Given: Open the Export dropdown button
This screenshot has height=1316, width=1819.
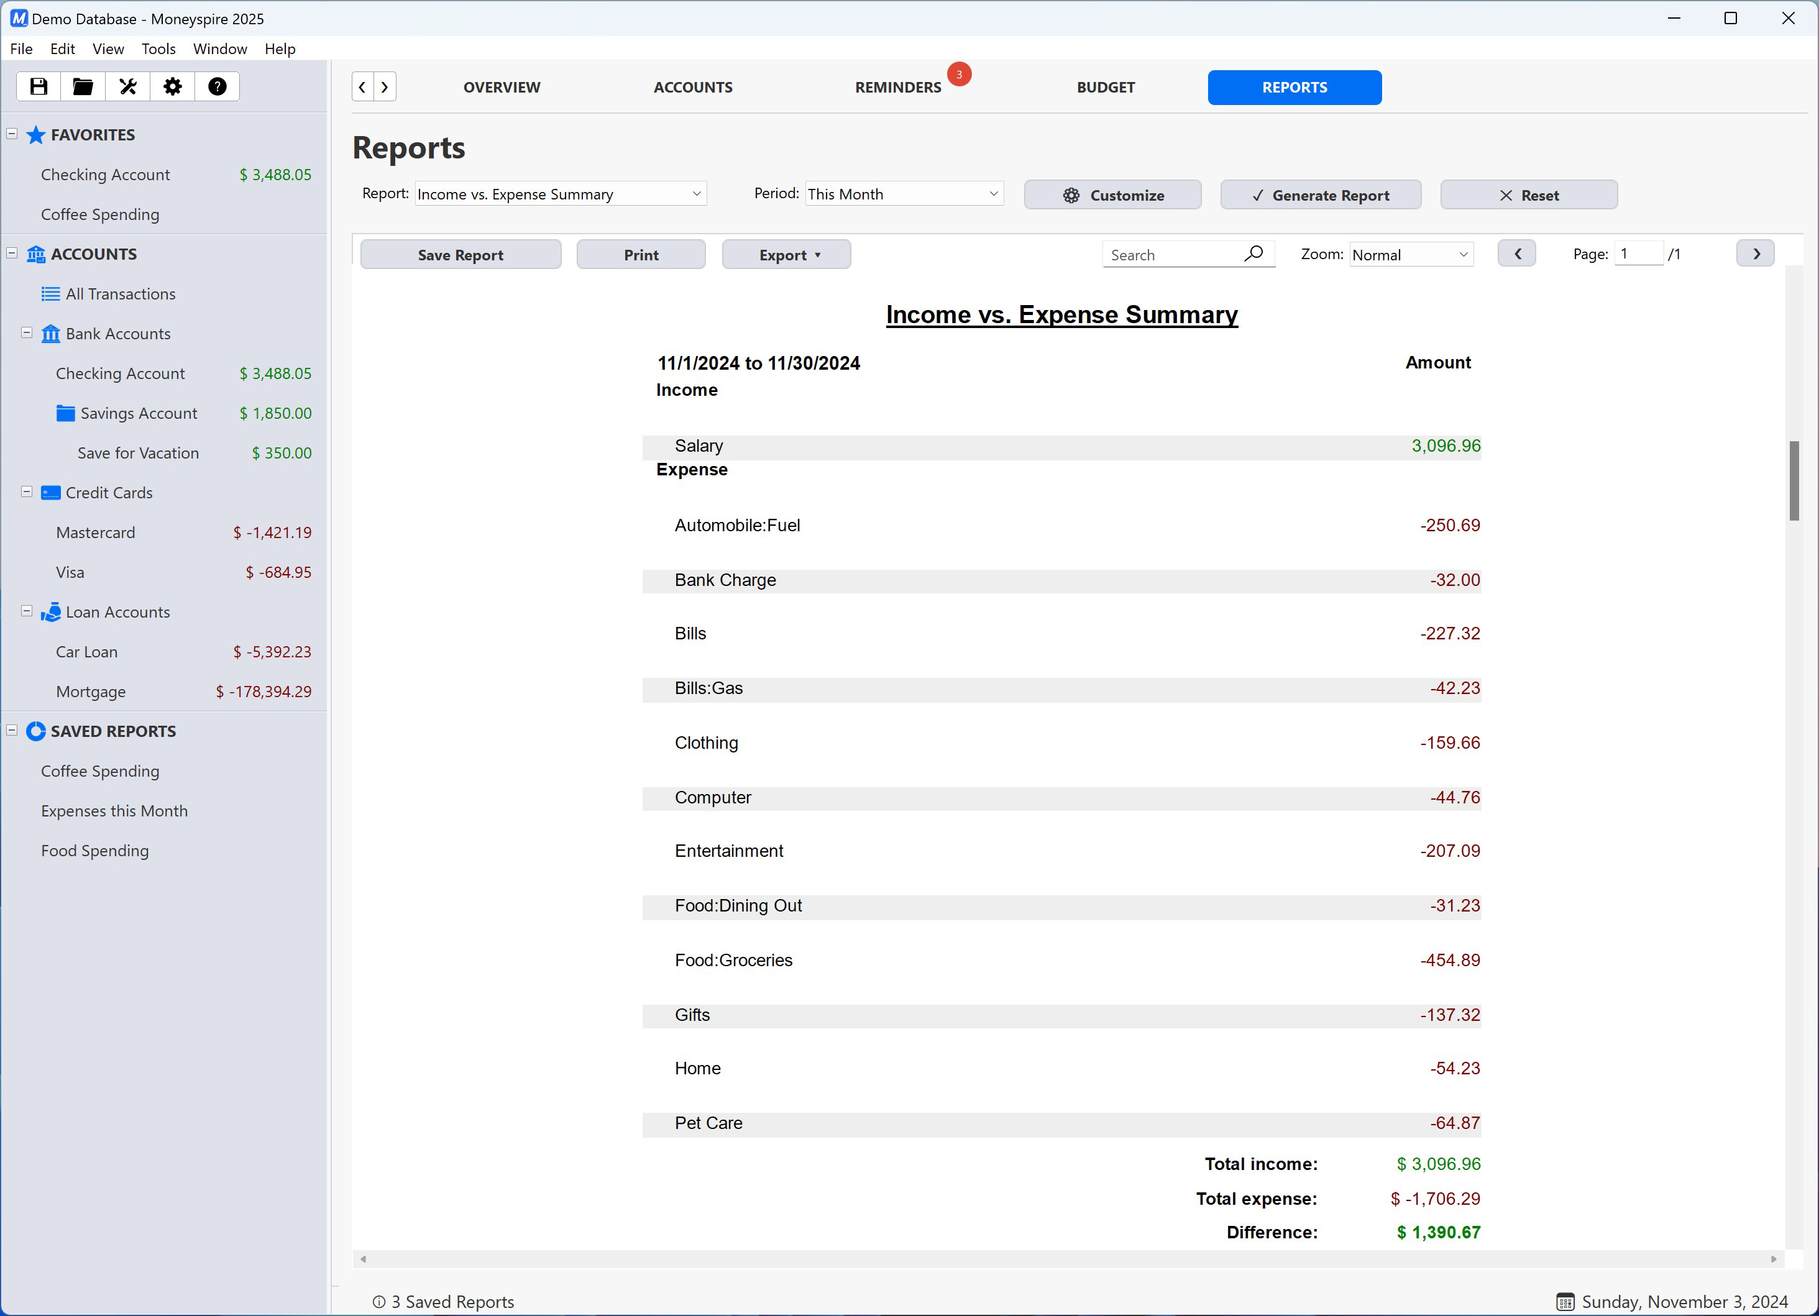Looking at the screenshot, I should coord(786,255).
